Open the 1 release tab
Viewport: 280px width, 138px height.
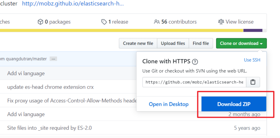click(x=115, y=22)
